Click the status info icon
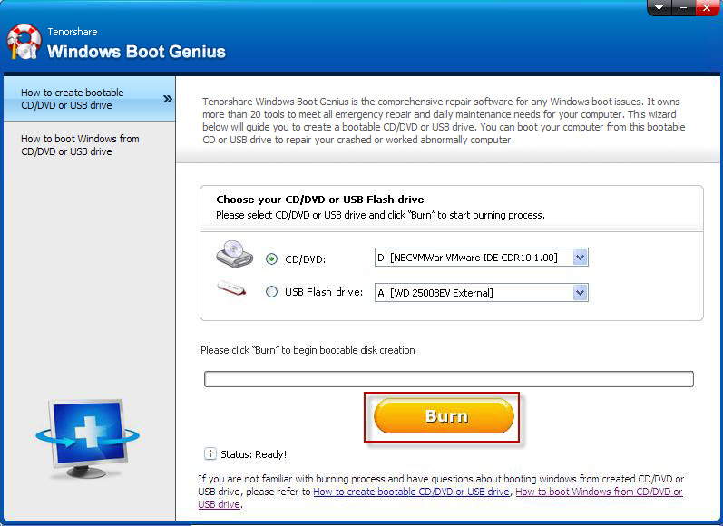 [x=210, y=453]
